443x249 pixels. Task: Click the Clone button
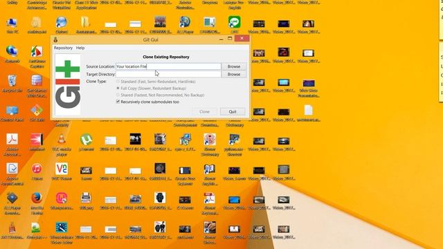tap(205, 111)
